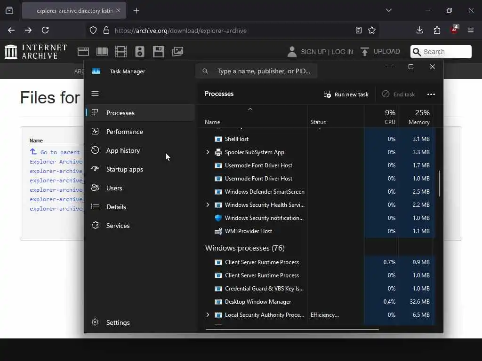The height and width of the screenshot is (361, 482).
Task: Sort processes by CPU column
Action: [390, 117]
